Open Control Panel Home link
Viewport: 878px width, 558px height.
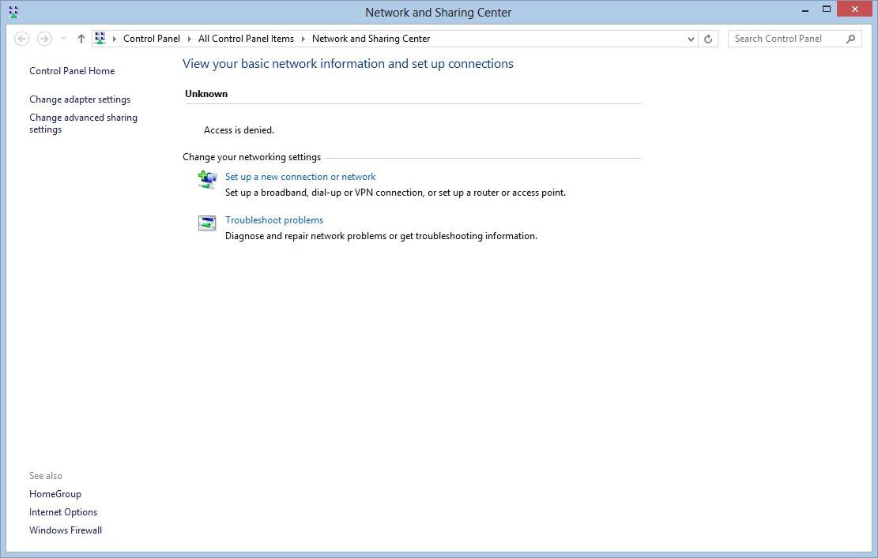pyautogui.click(x=72, y=71)
